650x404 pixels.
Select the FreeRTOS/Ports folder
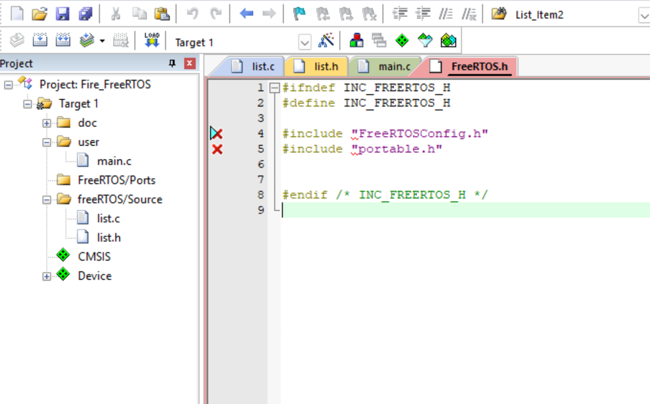tap(116, 180)
